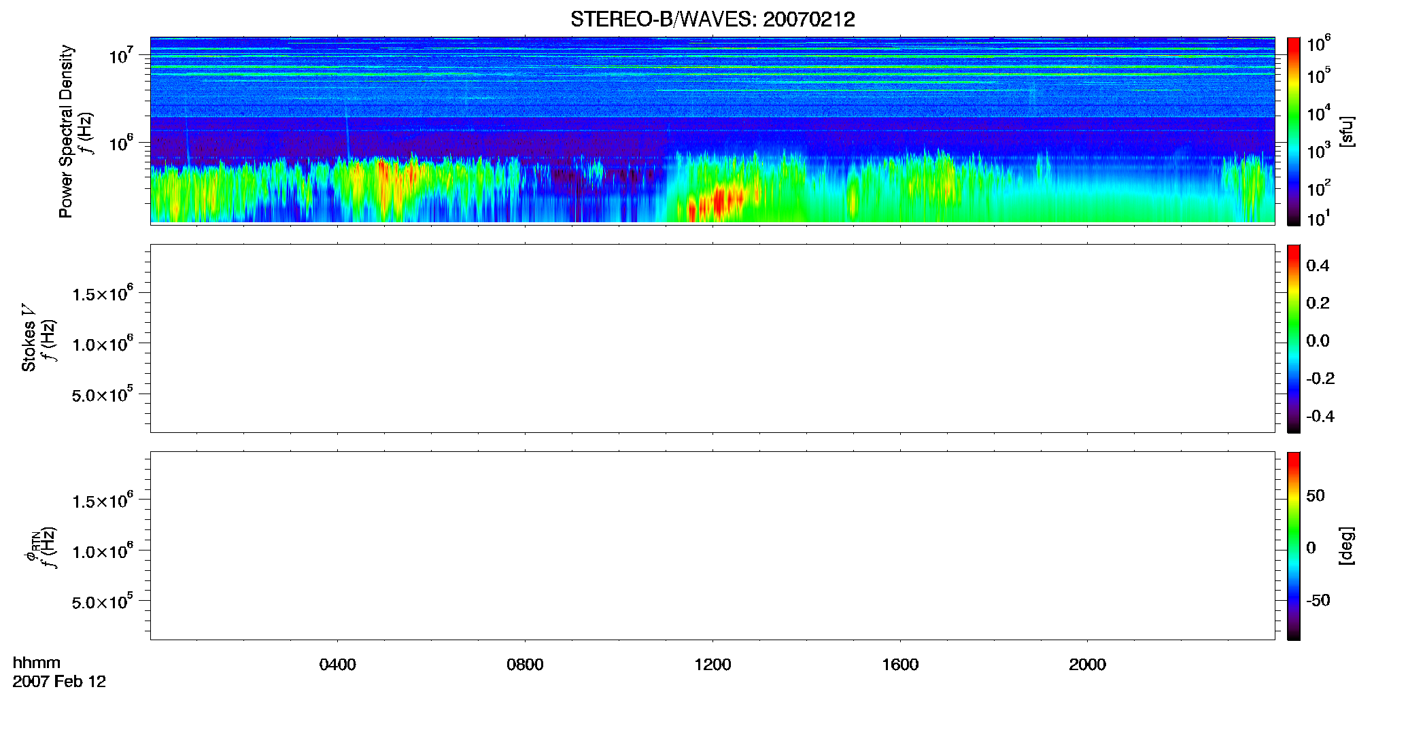Click the 2007 Feb 12 date label

click(x=59, y=682)
